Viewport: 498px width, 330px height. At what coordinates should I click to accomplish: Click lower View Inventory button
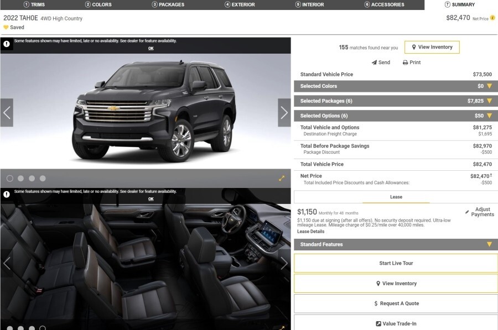[396, 284]
